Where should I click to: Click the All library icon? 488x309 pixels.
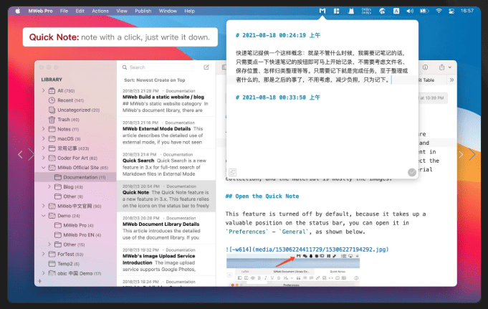[x=52, y=90]
